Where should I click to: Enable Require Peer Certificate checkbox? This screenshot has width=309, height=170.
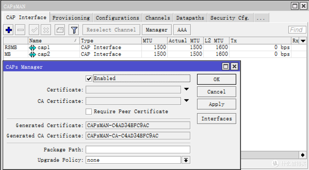[x=89, y=112]
